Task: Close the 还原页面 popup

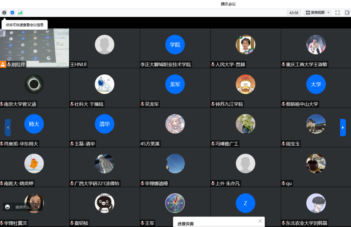Action: (260, 221)
